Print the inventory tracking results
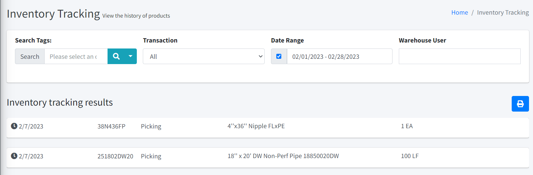Image resolution: width=533 pixels, height=175 pixels. click(x=520, y=104)
